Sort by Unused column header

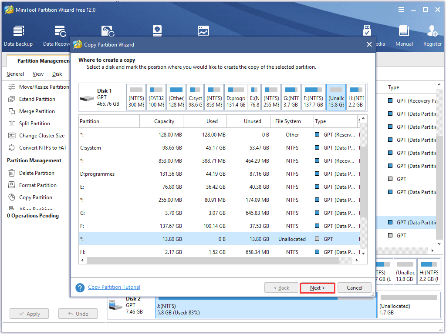click(x=248, y=121)
